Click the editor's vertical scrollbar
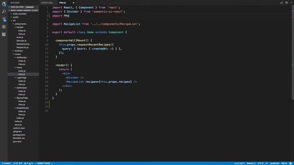This screenshot has width=294, height=165. (293, 52)
